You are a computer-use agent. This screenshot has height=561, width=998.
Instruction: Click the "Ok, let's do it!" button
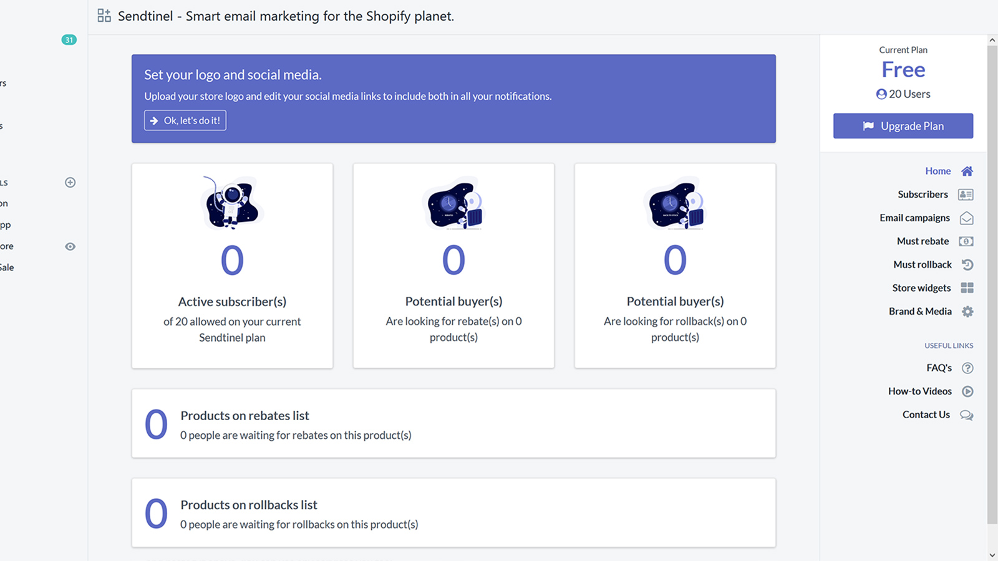(x=185, y=120)
